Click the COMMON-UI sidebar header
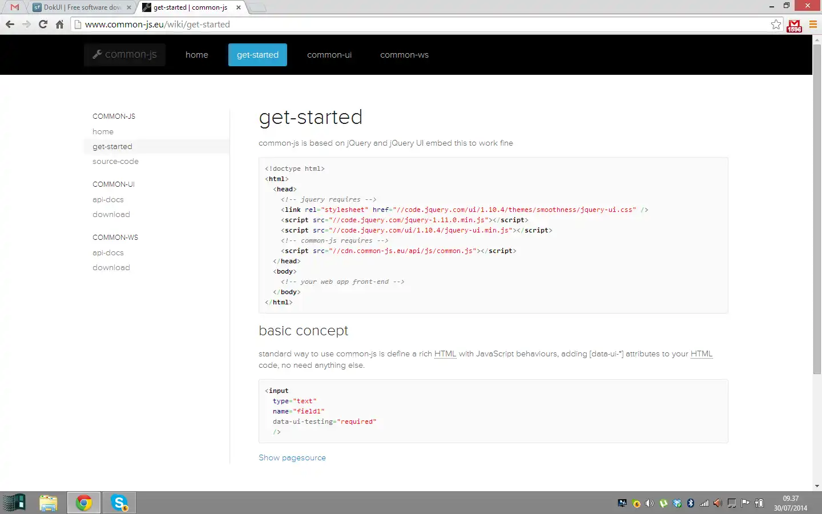Screen dimensions: 822x514 pos(114,184)
